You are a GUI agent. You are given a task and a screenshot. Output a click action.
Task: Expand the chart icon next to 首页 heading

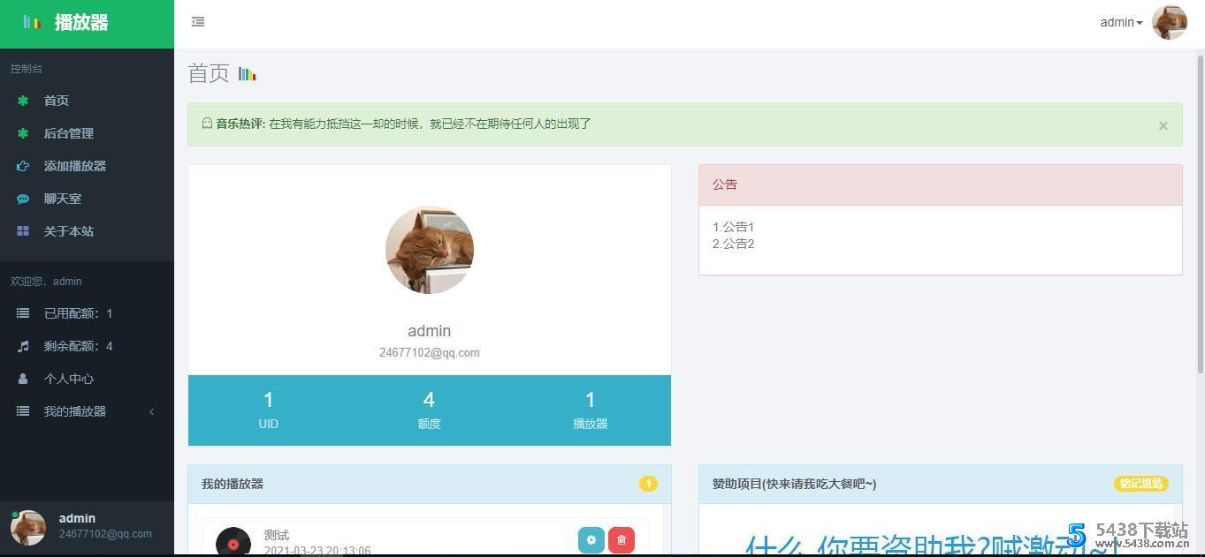(247, 73)
